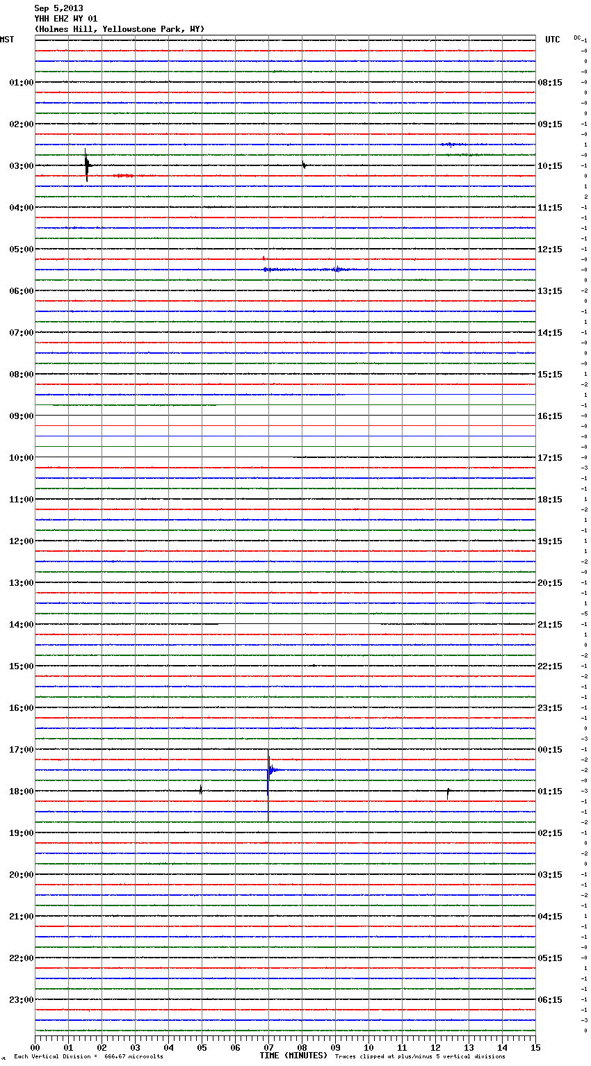Click the 08:15 UTC time label
The width and height of the screenshot is (591, 1066).
point(550,83)
